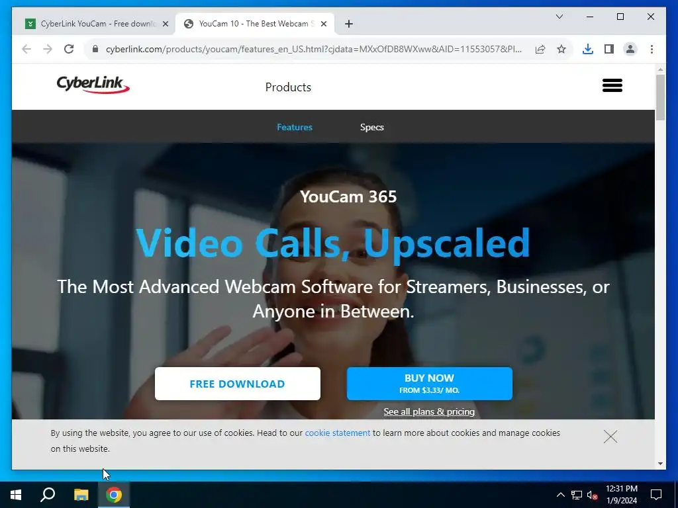The height and width of the screenshot is (508, 678).
Task: Open a new browser tab
Action: click(349, 24)
